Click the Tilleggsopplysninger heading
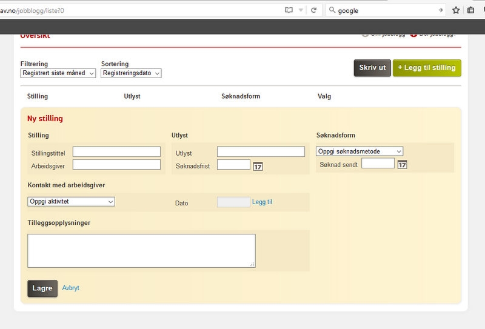The height and width of the screenshot is (329, 485). tap(59, 222)
